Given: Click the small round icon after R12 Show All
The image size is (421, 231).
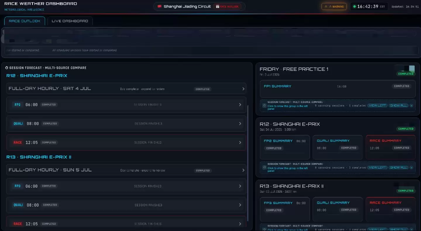Looking at the screenshot, I should click(411, 168).
